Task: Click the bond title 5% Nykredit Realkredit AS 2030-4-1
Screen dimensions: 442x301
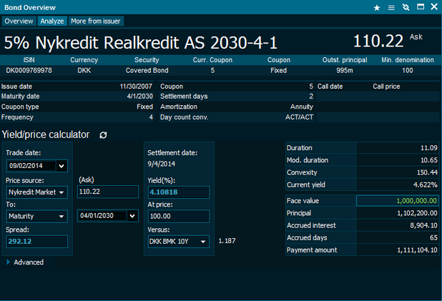Action: click(141, 43)
